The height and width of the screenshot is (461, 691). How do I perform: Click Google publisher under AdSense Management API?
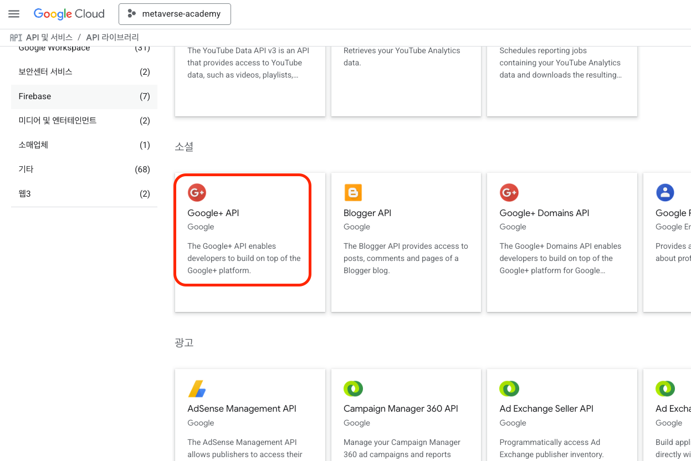pyautogui.click(x=201, y=423)
